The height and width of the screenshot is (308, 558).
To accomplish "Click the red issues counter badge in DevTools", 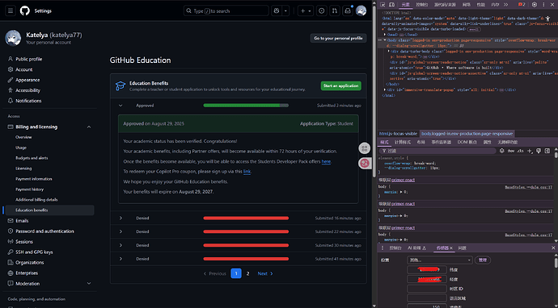I will [522, 5].
